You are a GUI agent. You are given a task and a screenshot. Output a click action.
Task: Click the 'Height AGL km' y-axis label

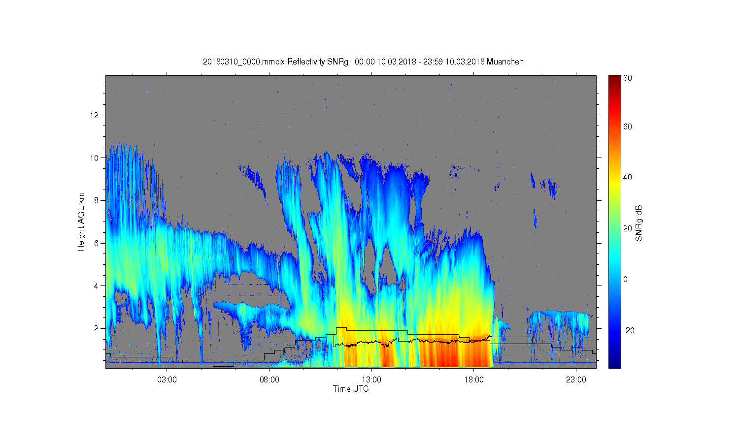pyautogui.click(x=81, y=221)
